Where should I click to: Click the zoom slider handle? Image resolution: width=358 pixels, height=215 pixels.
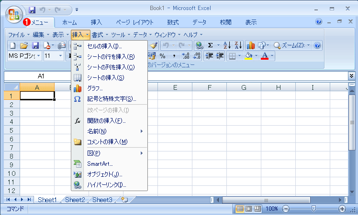click(313, 209)
